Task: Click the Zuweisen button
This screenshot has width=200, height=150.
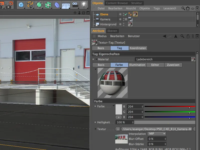Action: click(173, 65)
